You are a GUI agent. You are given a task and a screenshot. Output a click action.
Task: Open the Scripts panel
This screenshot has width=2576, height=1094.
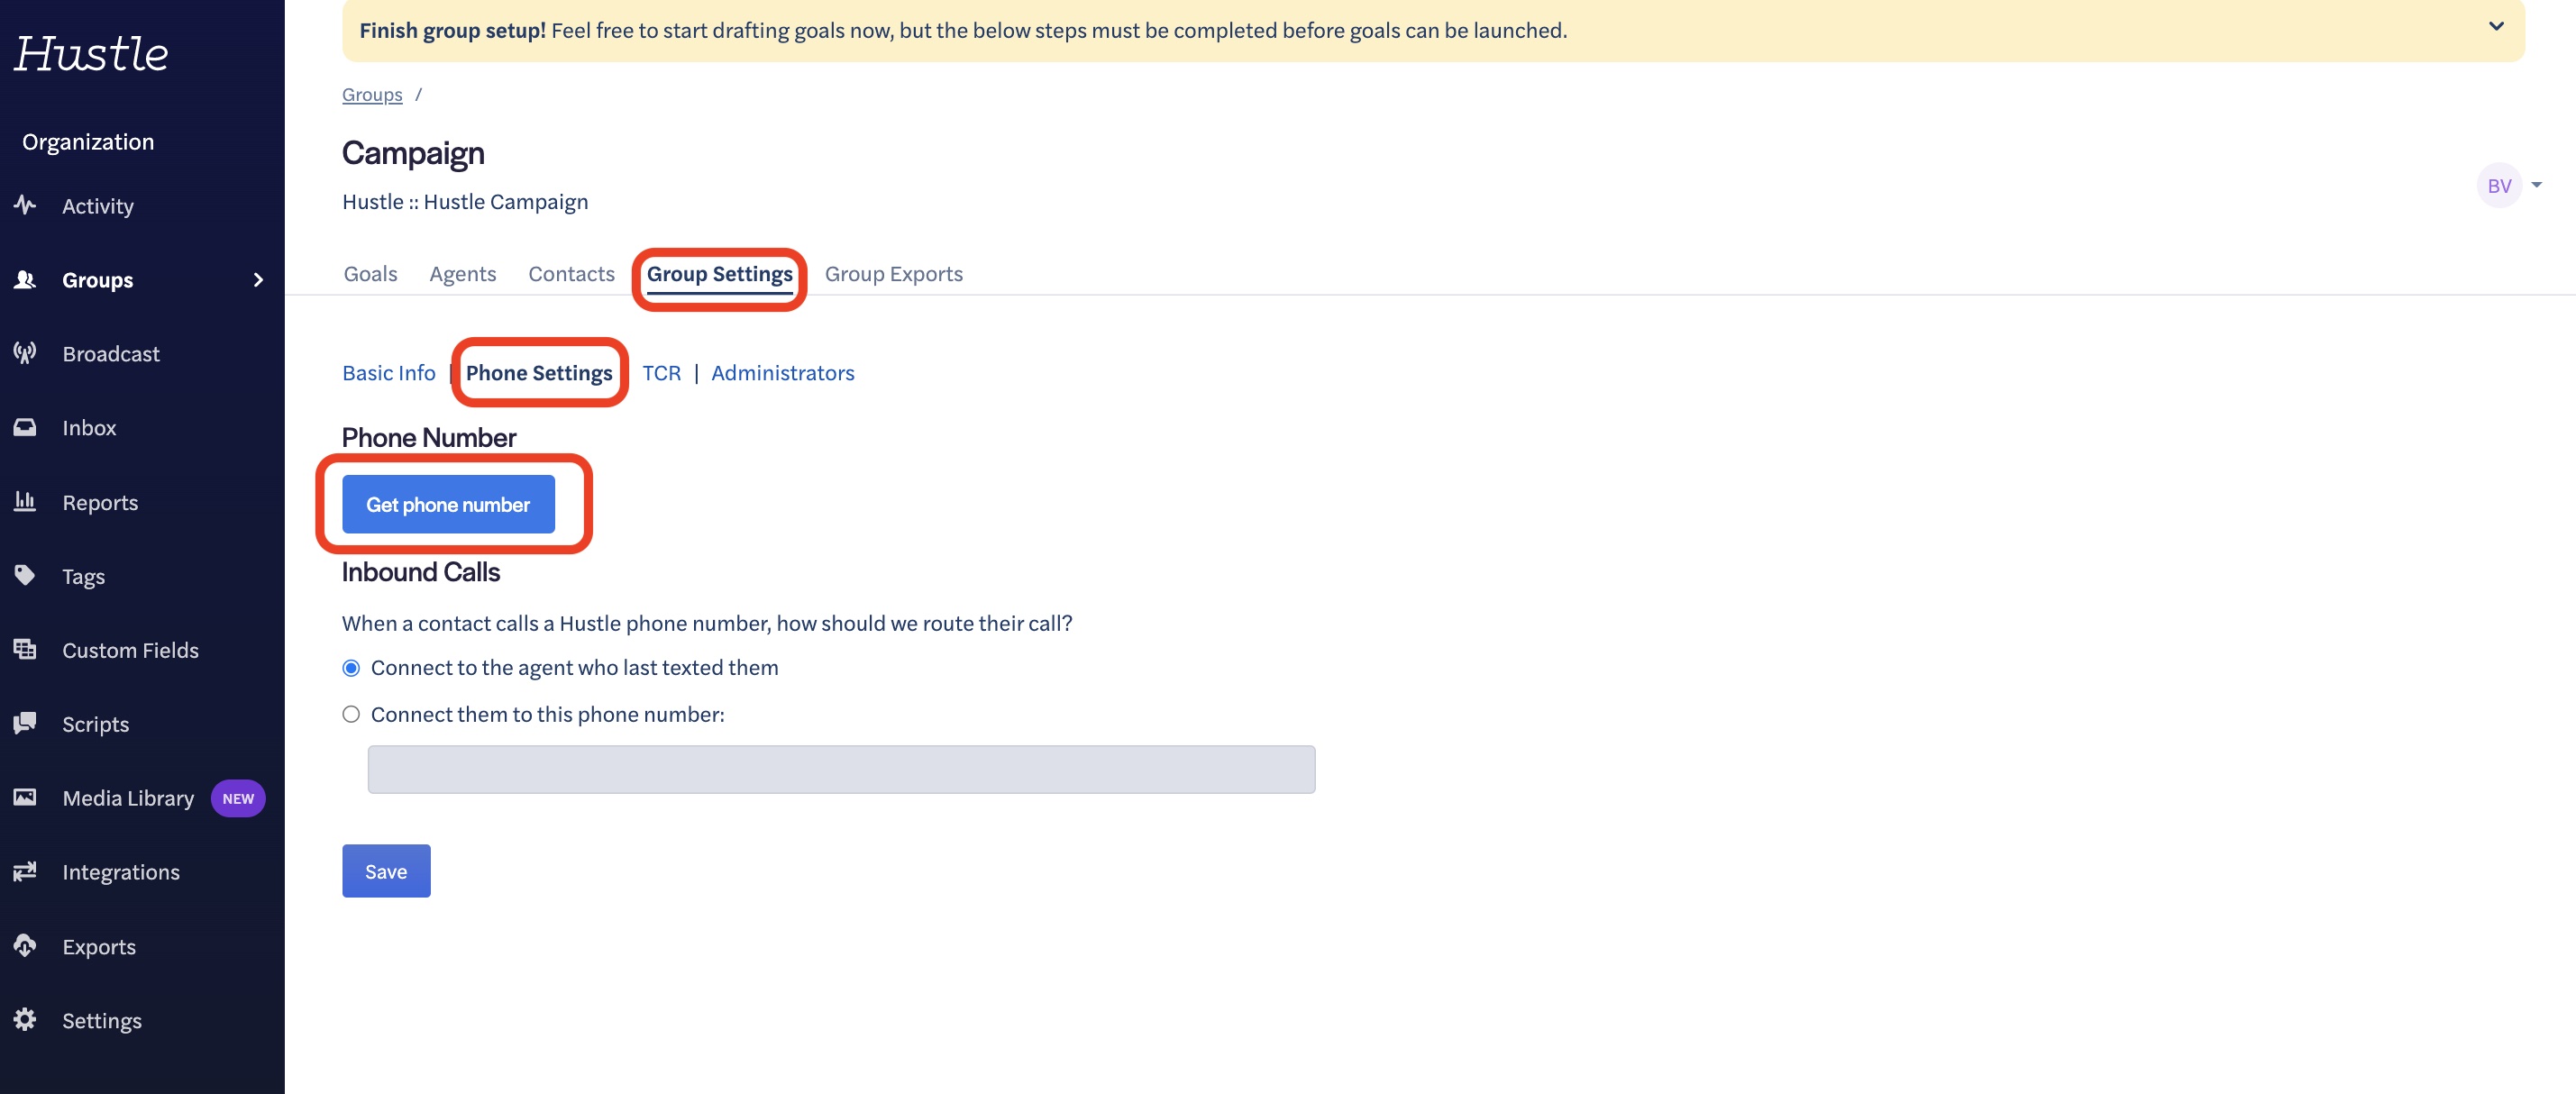click(x=95, y=724)
